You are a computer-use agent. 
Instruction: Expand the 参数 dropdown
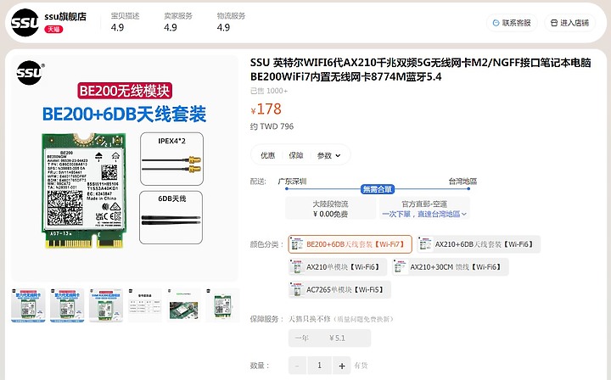click(x=328, y=155)
